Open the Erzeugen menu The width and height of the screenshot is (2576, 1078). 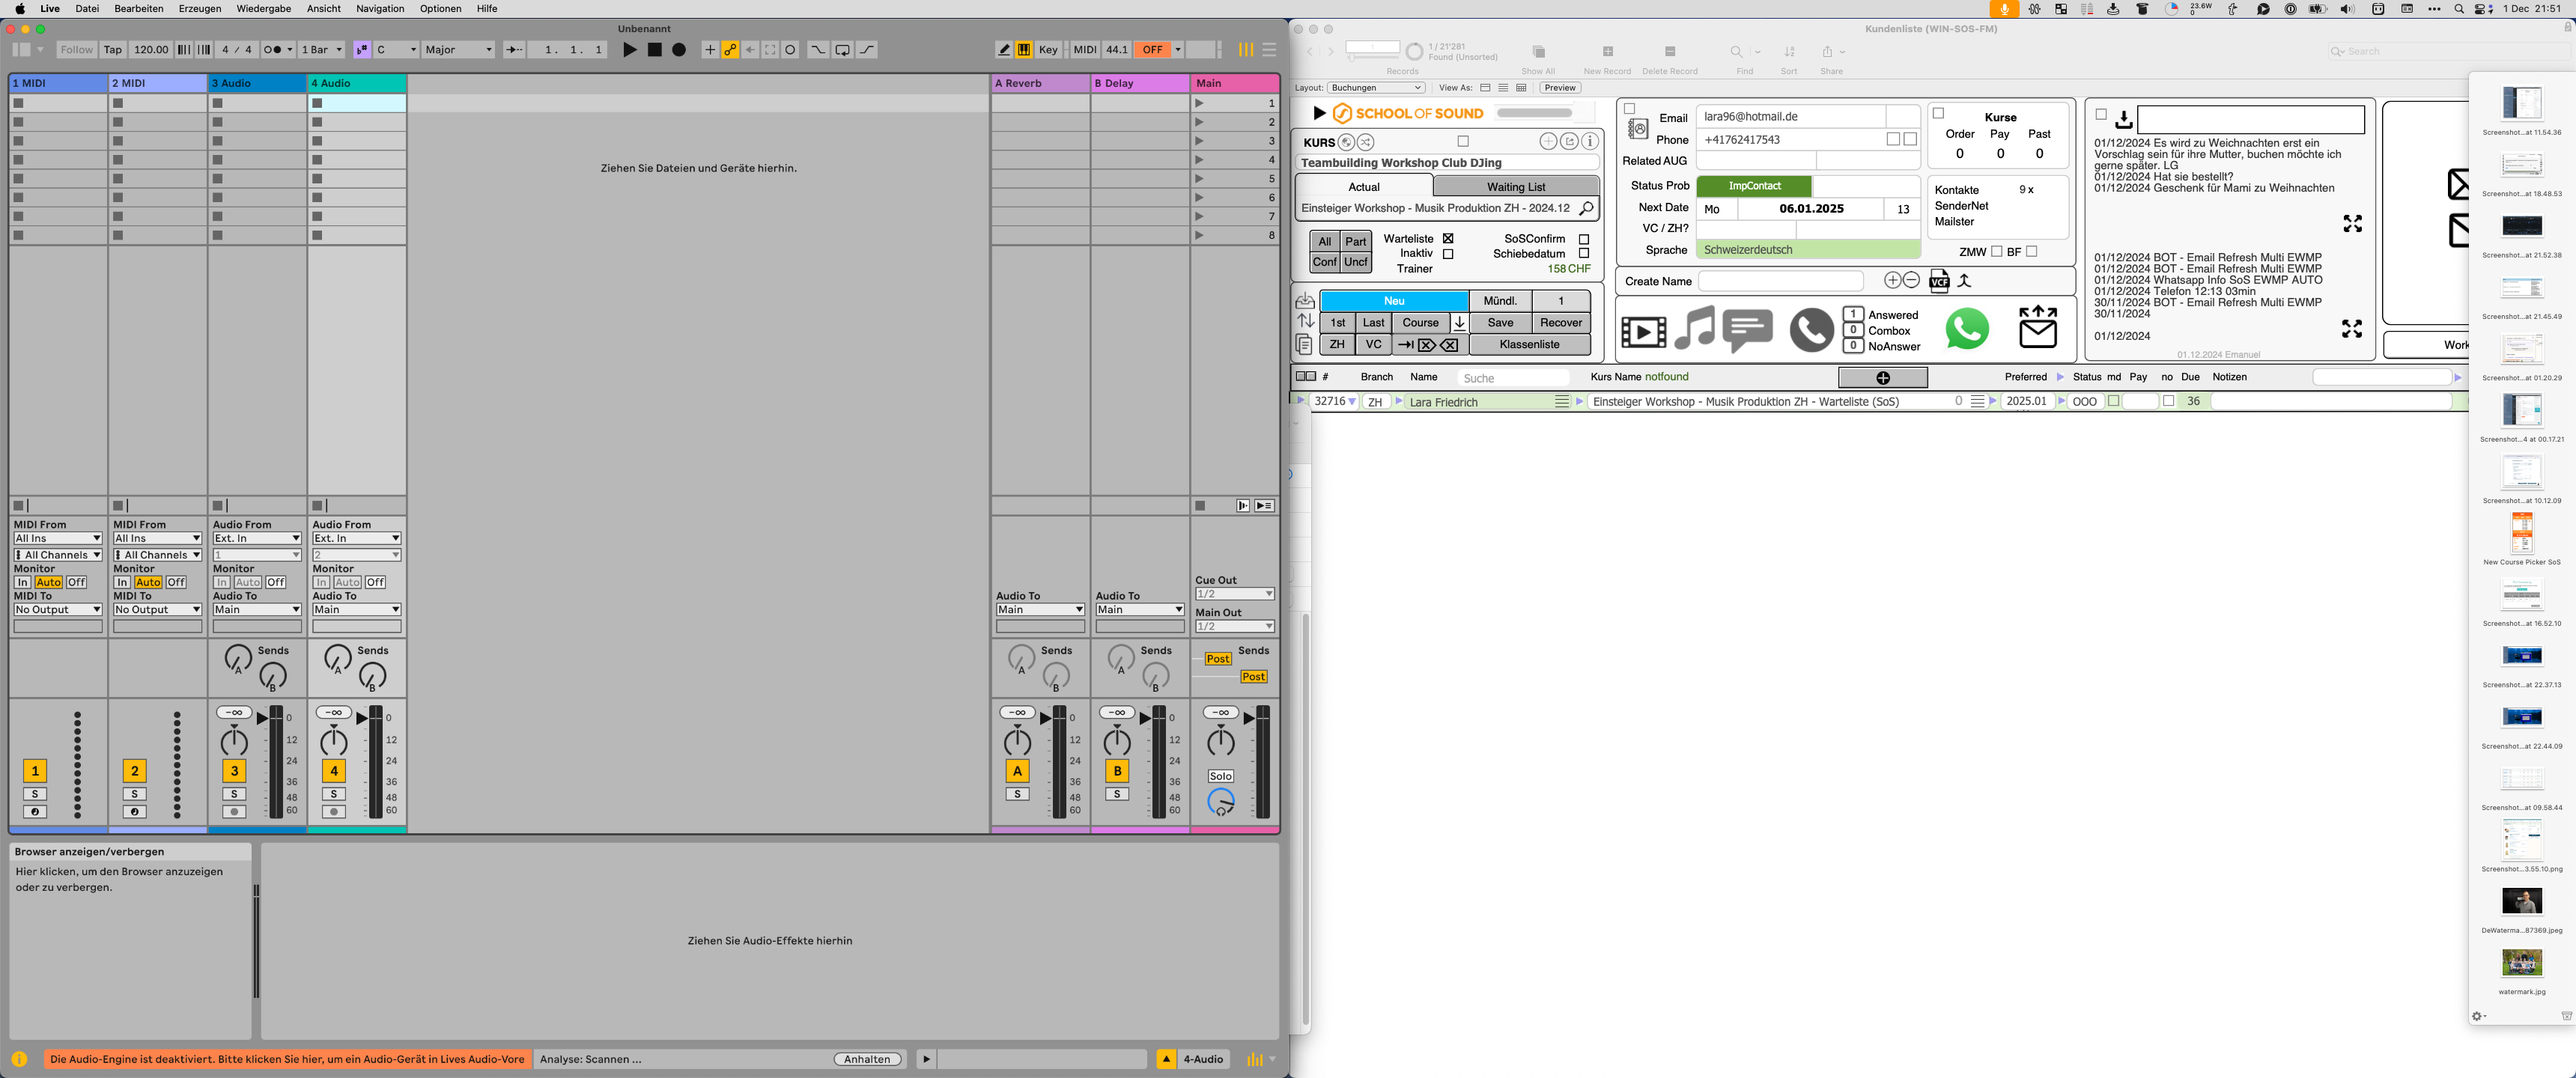click(x=200, y=9)
